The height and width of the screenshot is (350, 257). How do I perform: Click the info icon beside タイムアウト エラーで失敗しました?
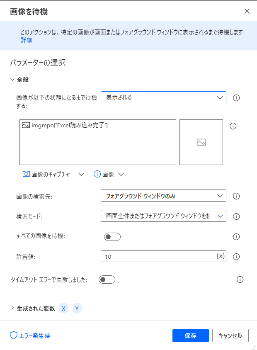tap(240, 280)
